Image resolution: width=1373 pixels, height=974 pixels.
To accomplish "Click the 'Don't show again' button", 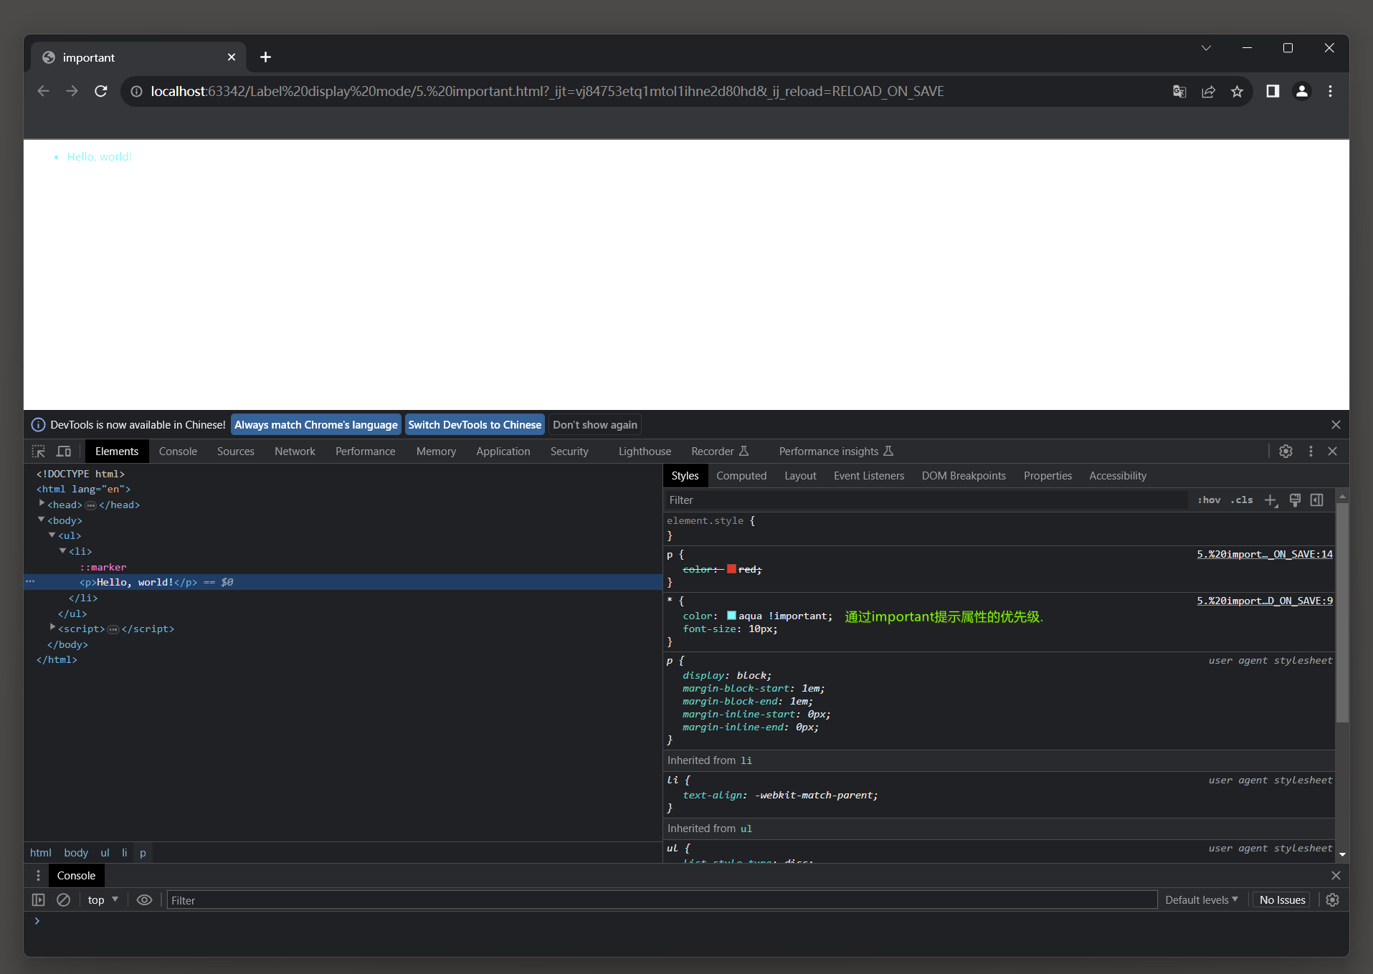I will [595, 425].
